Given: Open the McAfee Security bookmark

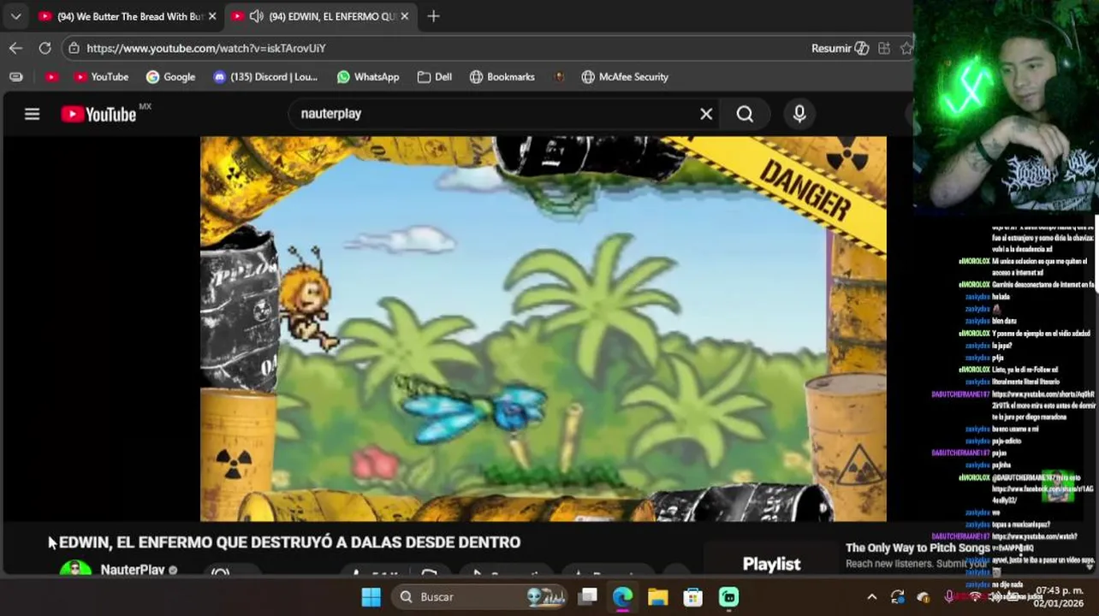Looking at the screenshot, I should click(x=625, y=77).
